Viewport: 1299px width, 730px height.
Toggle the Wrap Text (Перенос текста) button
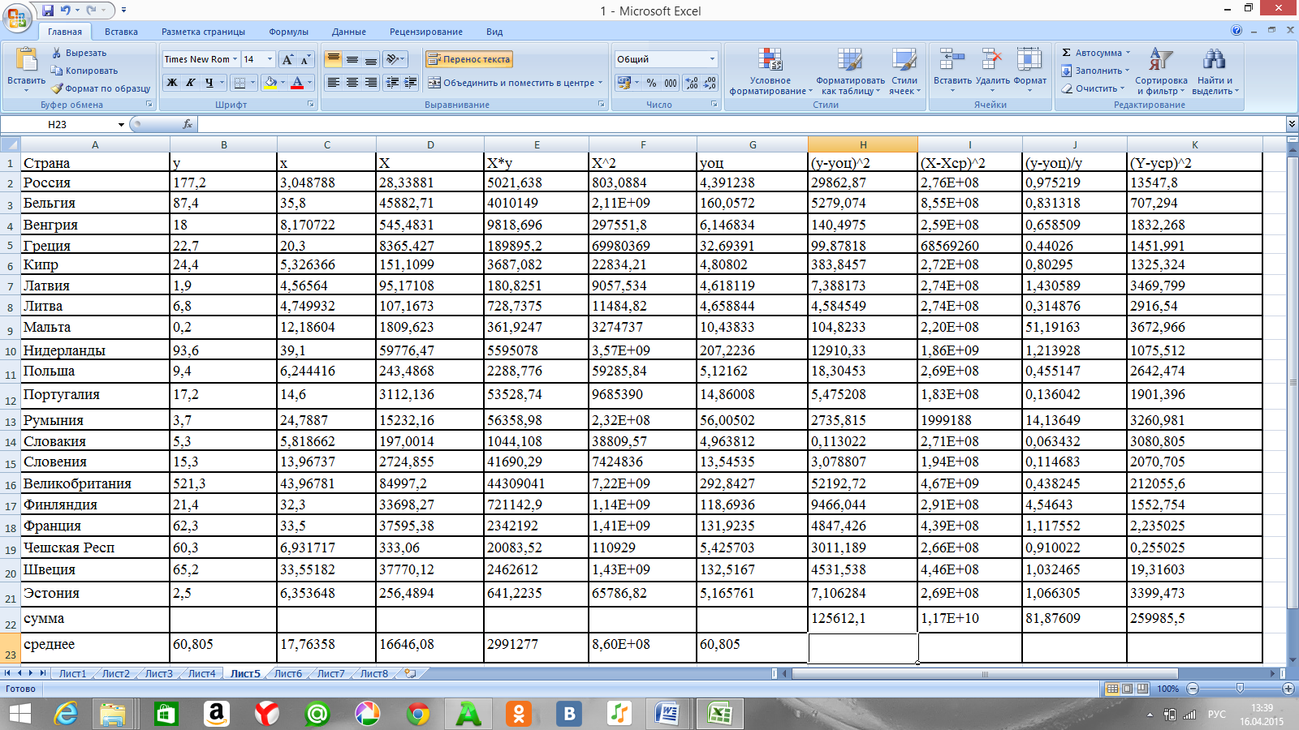[x=469, y=59]
